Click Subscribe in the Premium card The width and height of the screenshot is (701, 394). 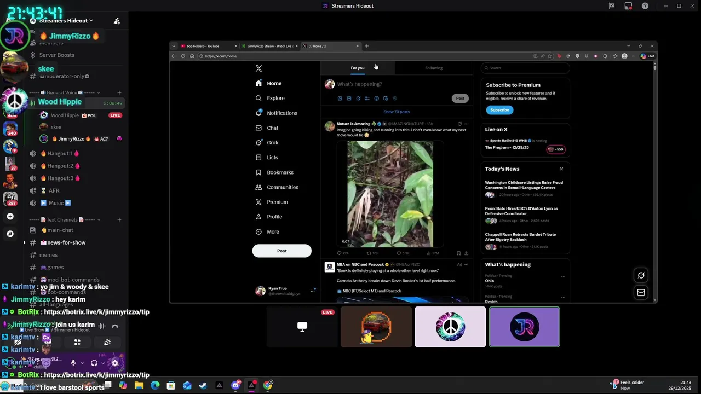pos(499,110)
